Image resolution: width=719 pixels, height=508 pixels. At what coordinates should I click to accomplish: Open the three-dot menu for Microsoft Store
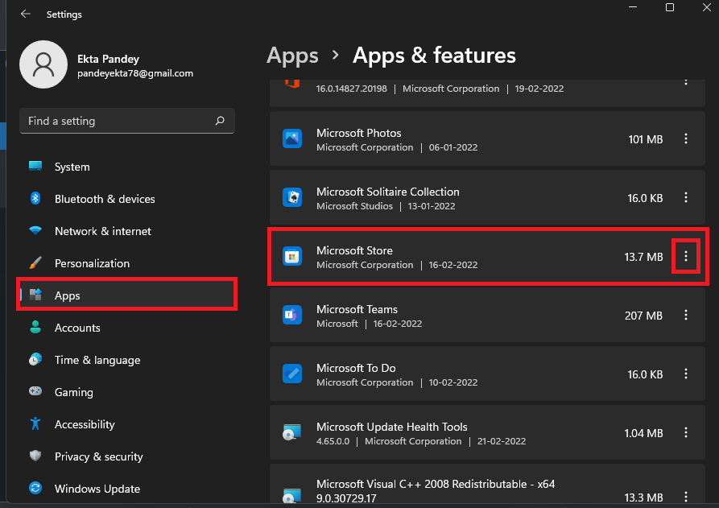click(x=686, y=256)
